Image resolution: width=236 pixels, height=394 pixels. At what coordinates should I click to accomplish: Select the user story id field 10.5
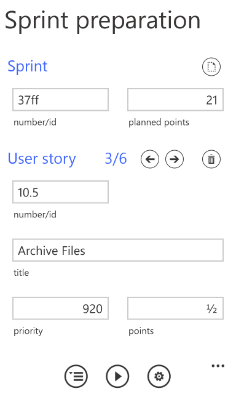click(x=60, y=192)
